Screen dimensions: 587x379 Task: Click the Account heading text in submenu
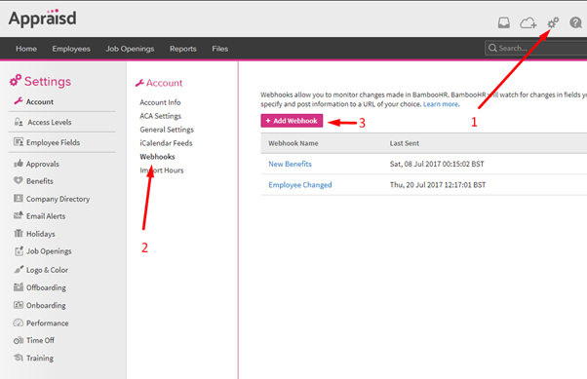coord(165,83)
